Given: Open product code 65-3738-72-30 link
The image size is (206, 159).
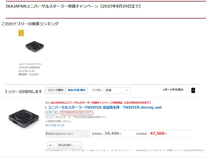Looking at the screenshot, I should (55, 125).
